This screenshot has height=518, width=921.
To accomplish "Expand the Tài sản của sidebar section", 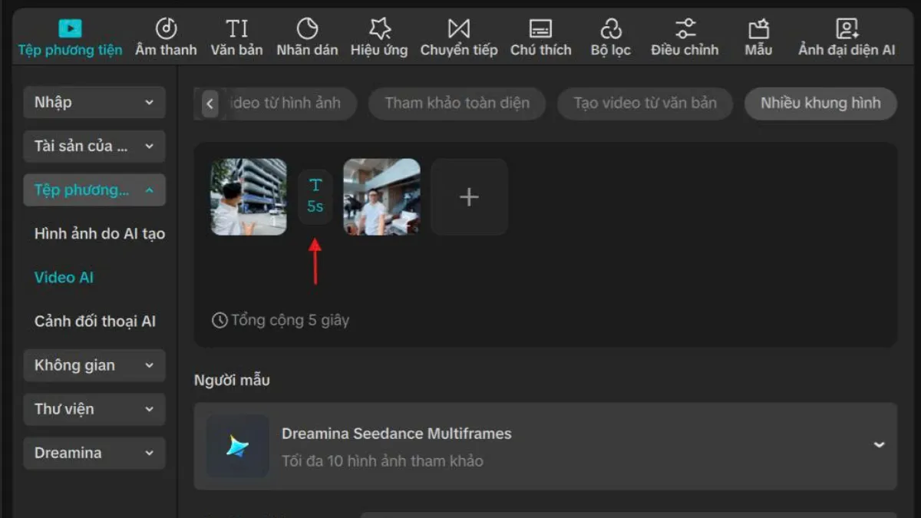I will [94, 146].
